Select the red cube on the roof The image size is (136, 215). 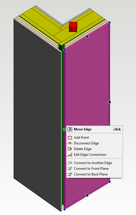point(73,27)
